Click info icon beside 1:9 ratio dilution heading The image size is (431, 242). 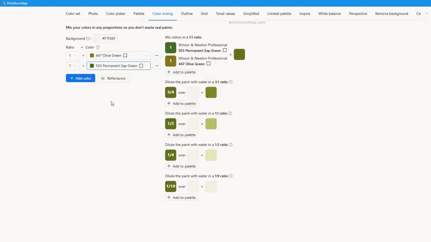tap(231, 176)
